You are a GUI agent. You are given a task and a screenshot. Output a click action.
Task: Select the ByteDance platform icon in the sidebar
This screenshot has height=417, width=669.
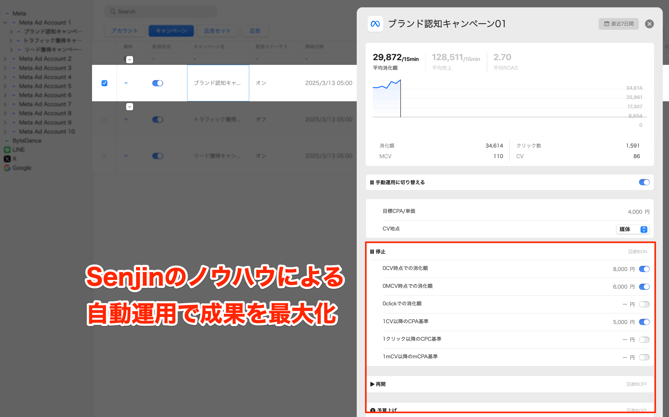(7, 140)
